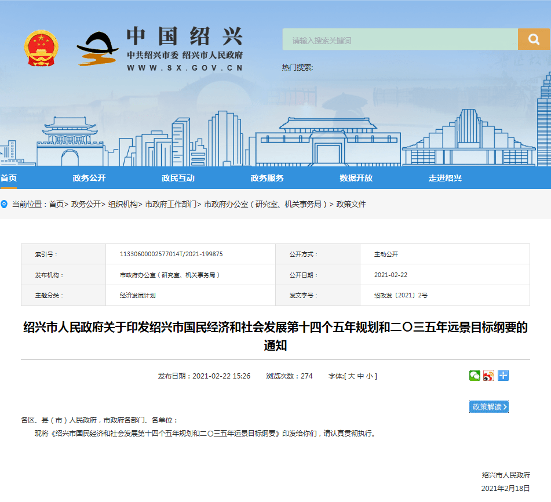Click the body sentence starting 现将
This screenshot has width=551, height=502.
[x=206, y=434]
